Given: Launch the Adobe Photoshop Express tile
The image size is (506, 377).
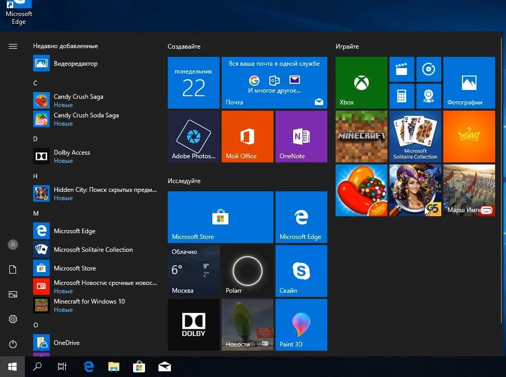Looking at the screenshot, I should point(193,137).
